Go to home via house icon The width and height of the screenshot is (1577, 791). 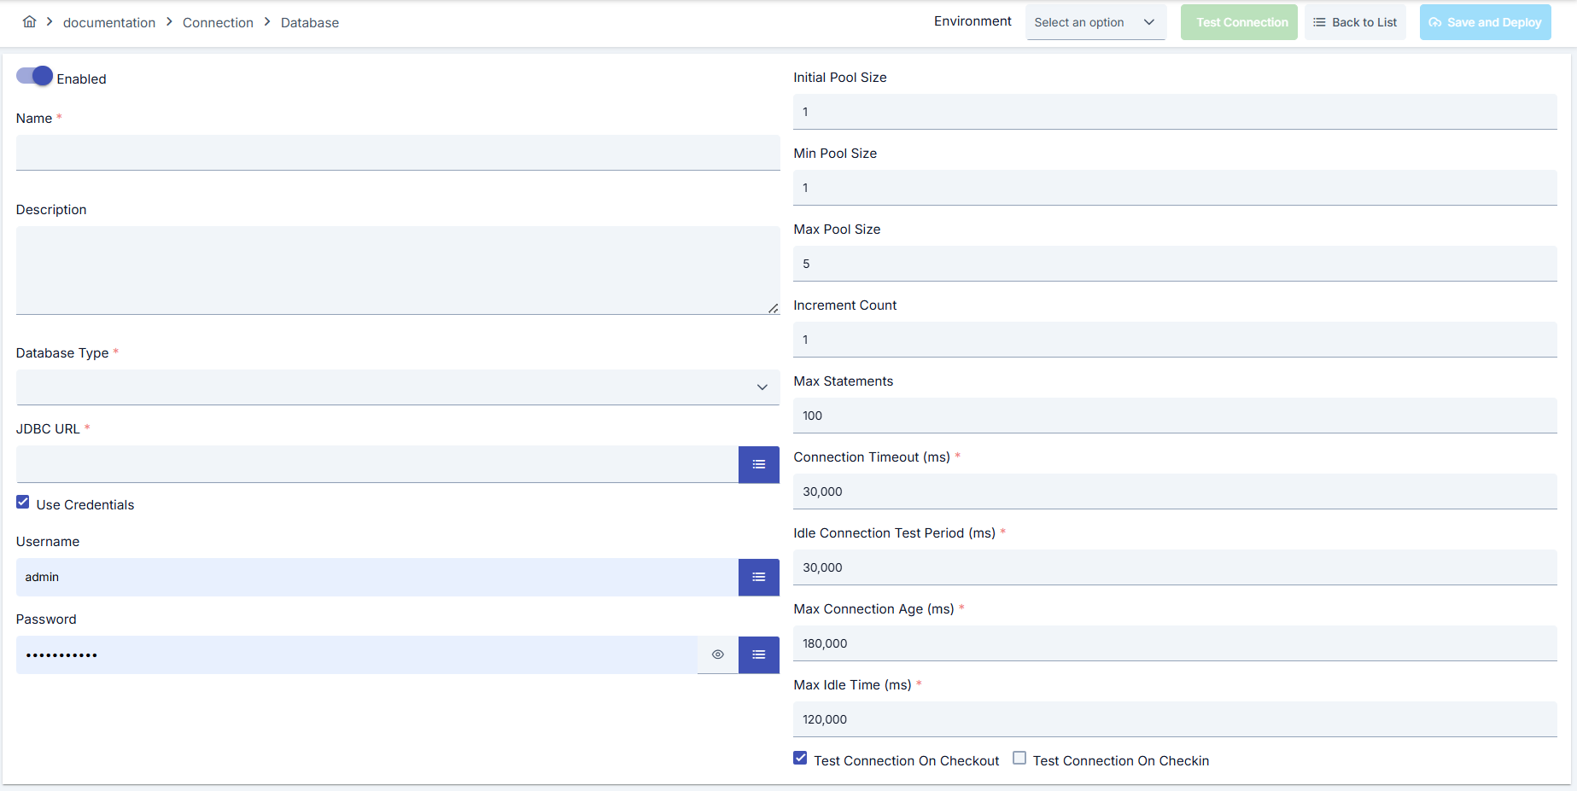[x=29, y=21]
